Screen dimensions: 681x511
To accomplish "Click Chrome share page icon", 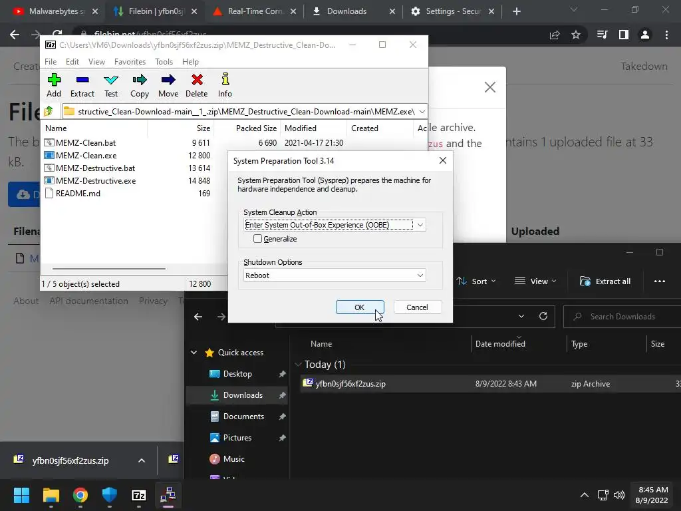I will click(x=555, y=35).
